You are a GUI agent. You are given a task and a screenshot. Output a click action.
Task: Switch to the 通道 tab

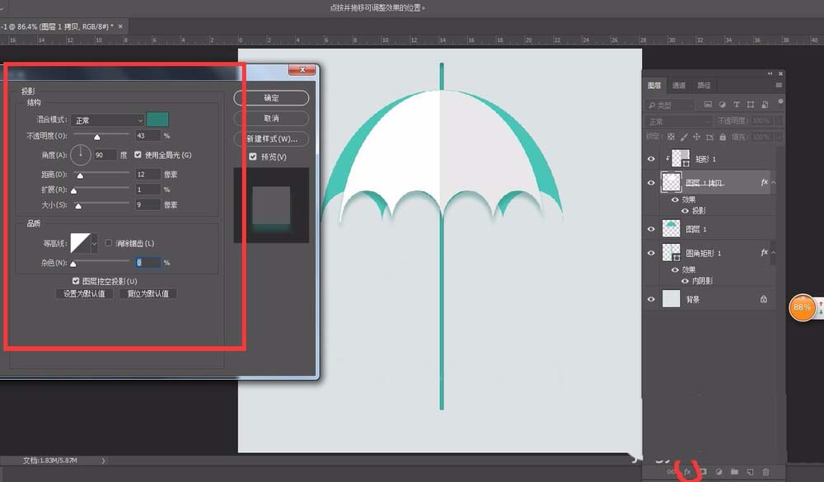[678, 85]
